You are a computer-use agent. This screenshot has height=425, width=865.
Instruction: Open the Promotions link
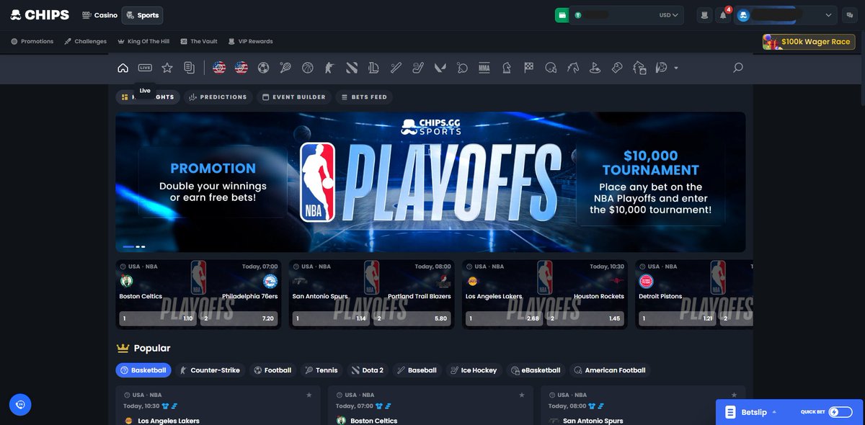32,41
